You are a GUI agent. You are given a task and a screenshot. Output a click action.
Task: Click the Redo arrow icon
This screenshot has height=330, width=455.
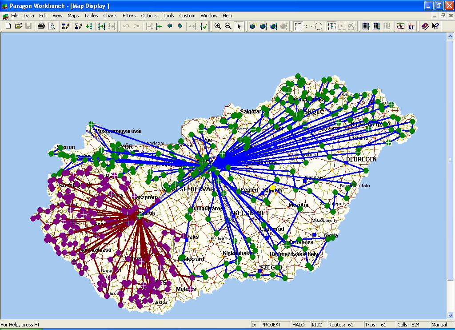(x=136, y=26)
